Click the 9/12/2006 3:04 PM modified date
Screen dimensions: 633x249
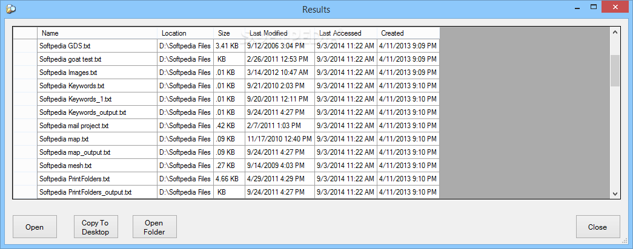(x=280, y=46)
